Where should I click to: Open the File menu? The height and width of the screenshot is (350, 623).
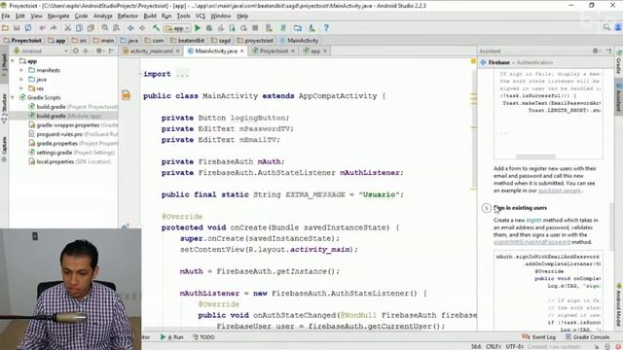(6, 16)
